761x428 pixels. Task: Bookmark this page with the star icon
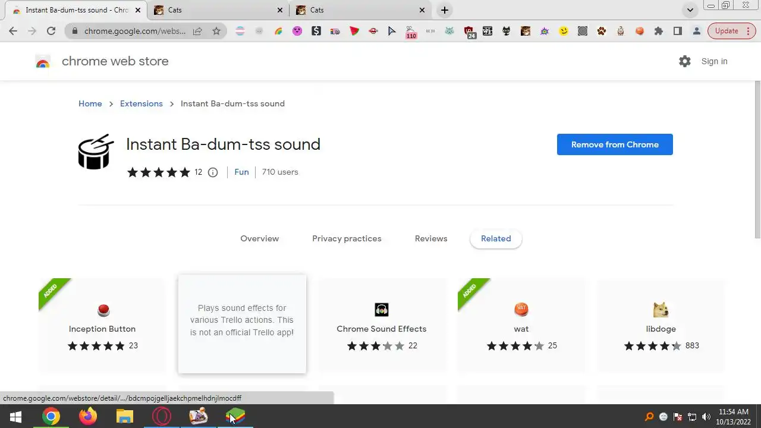click(216, 31)
